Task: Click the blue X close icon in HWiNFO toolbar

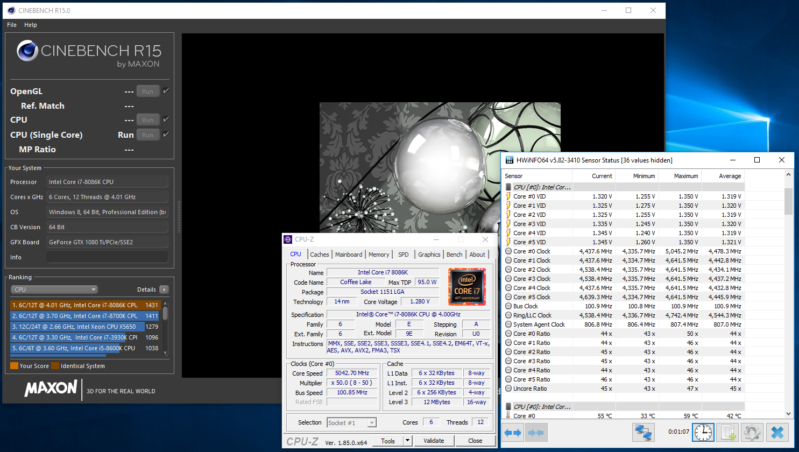Action: [777, 432]
